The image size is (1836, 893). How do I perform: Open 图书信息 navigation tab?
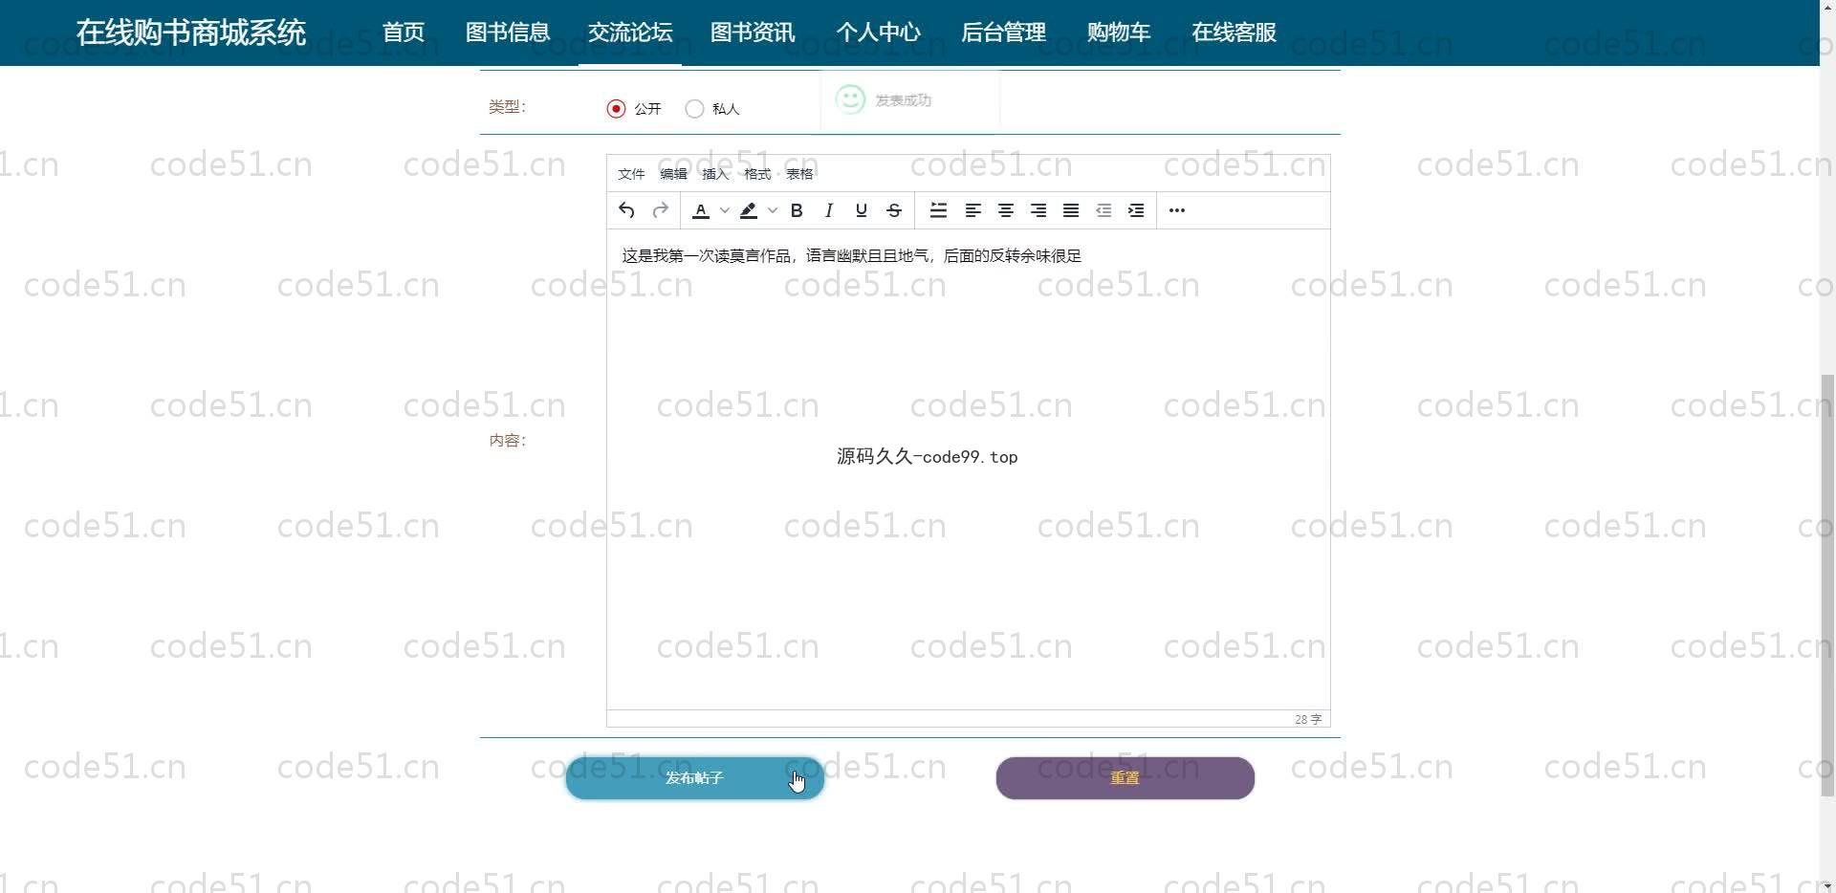[508, 33]
